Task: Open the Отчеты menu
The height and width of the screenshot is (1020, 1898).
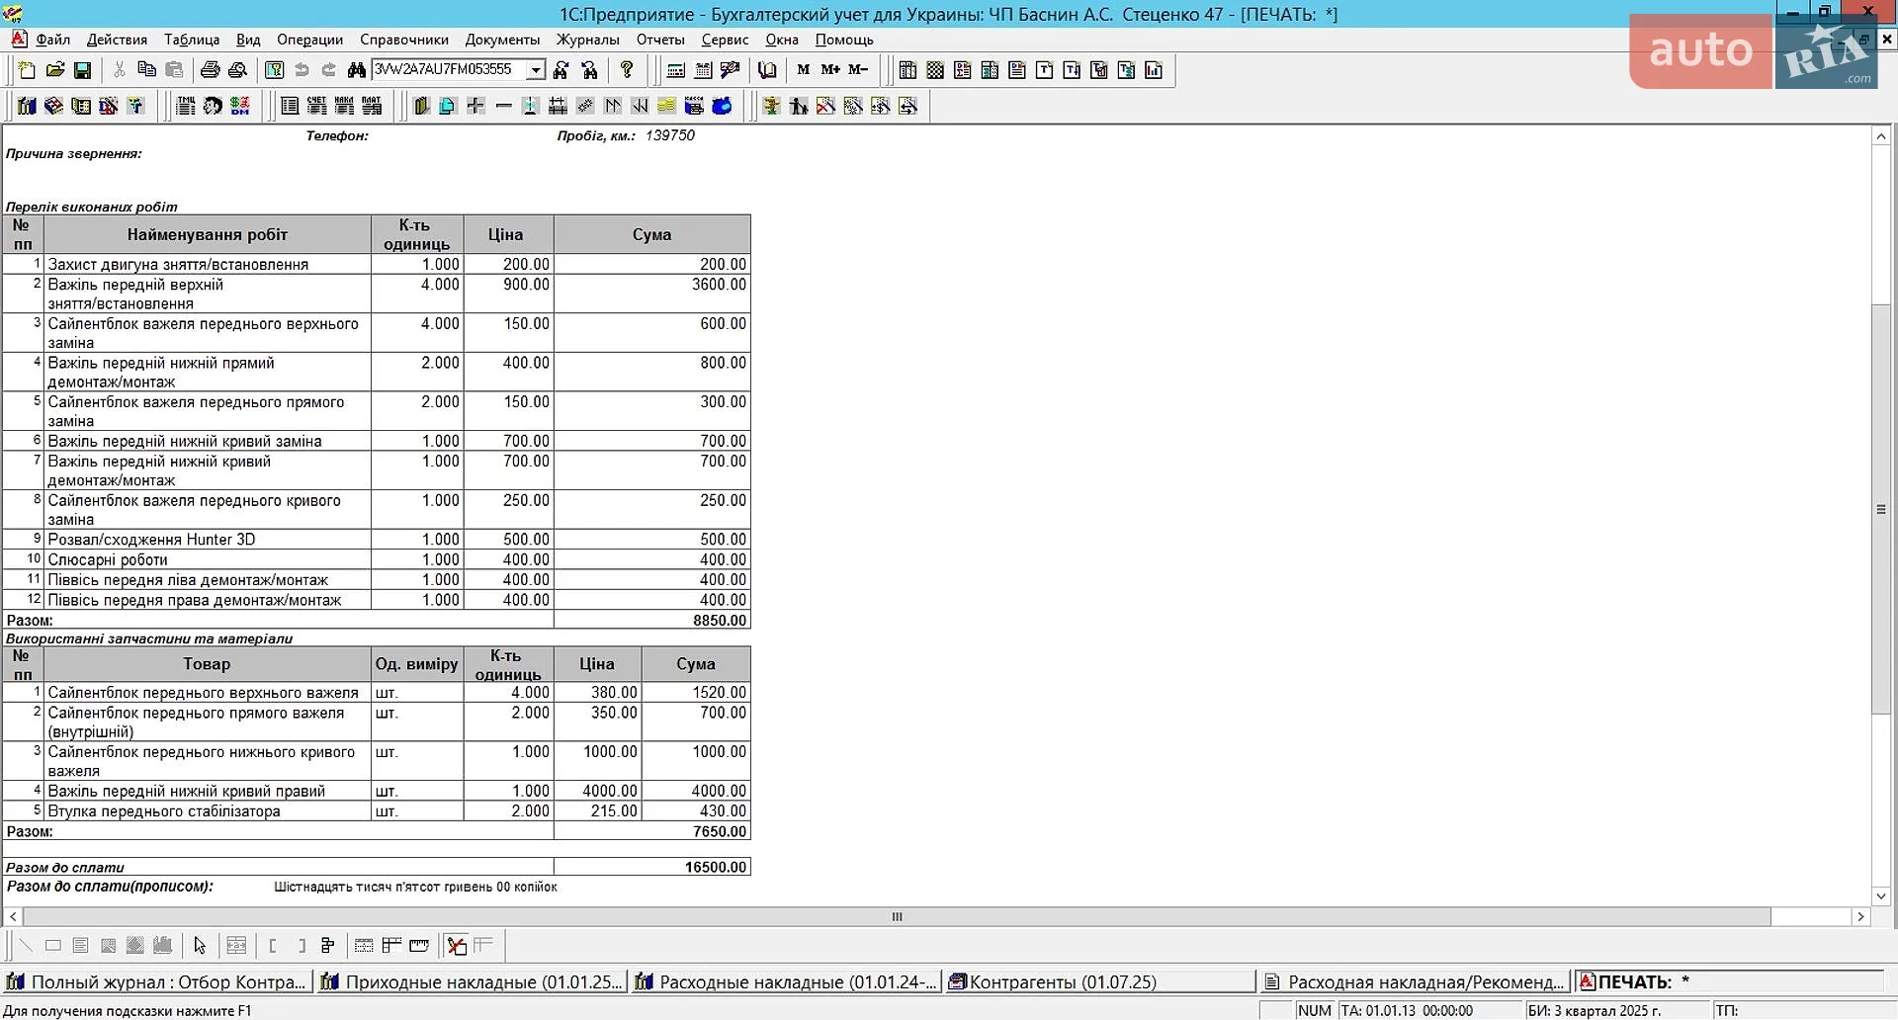Action: coord(660,40)
